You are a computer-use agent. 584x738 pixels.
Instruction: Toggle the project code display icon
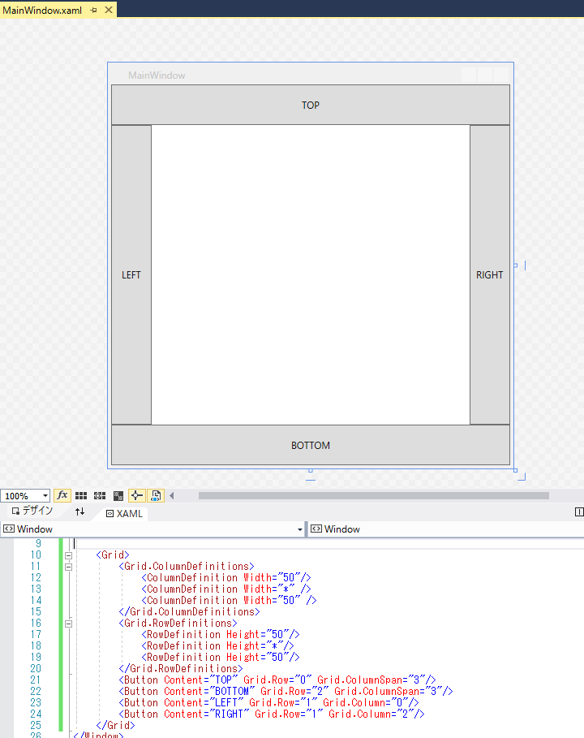156,495
